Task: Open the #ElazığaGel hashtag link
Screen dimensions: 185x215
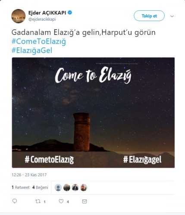Action: pos(32,50)
